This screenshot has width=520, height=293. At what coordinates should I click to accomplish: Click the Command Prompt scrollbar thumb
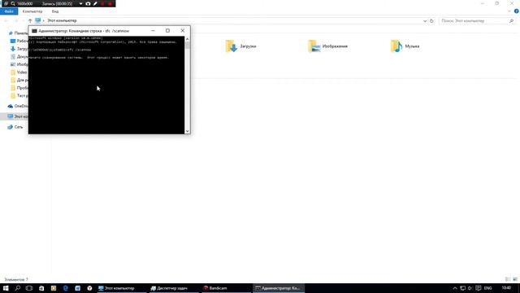point(188,46)
